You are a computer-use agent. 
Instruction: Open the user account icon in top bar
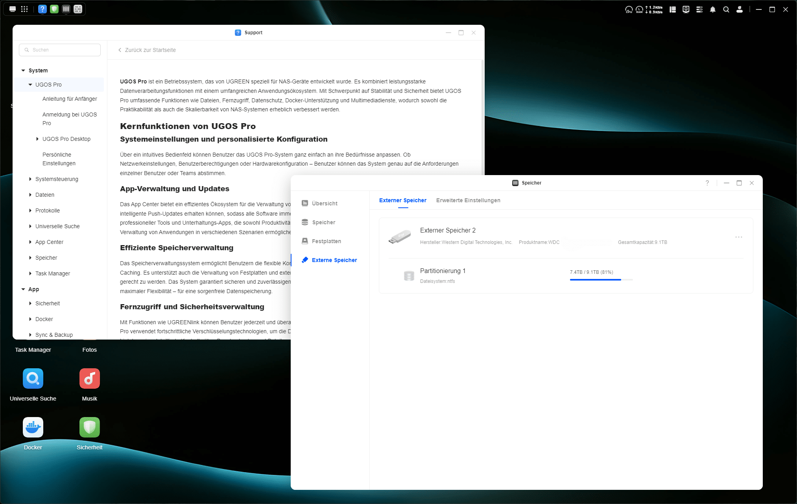tap(739, 9)
